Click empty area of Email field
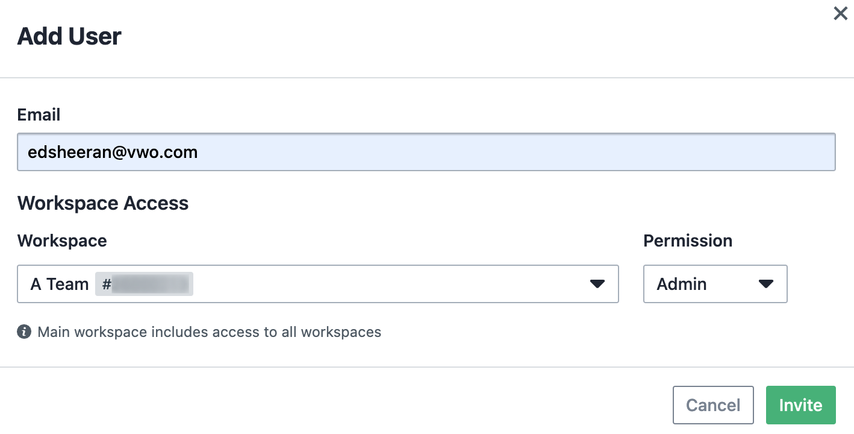This screenshot has width=854, height=434. (x=512, y=152)
